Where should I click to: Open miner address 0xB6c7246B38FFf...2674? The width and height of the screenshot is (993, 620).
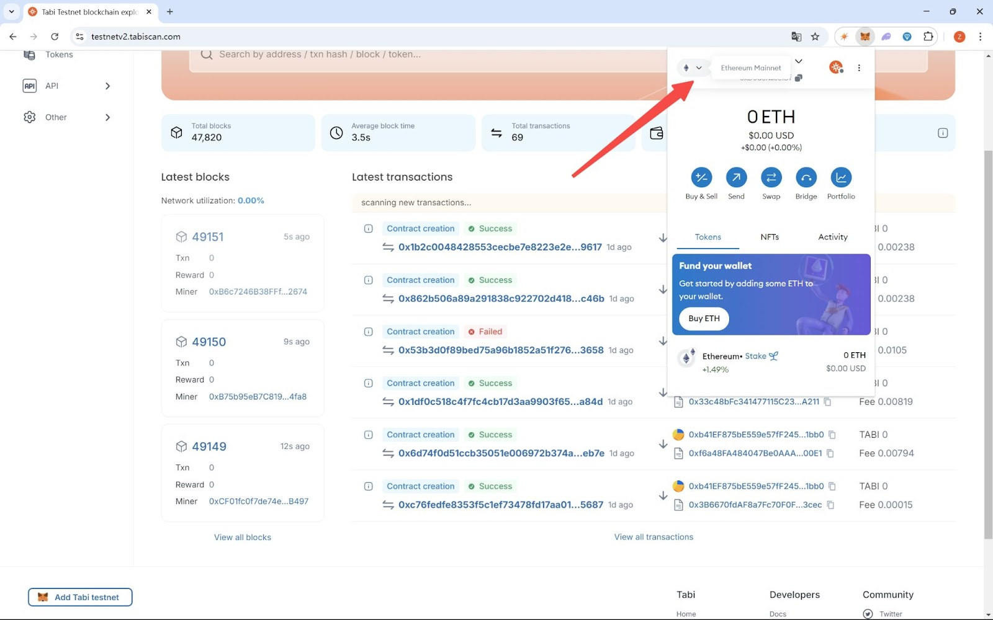click(258, 291)
